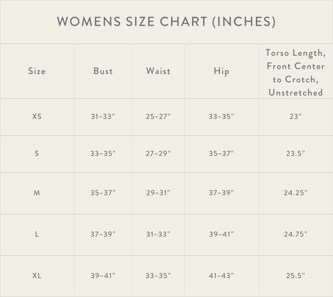Select the Hip column header
This screenshot has width=333, height=297.
tap(221, 71)
